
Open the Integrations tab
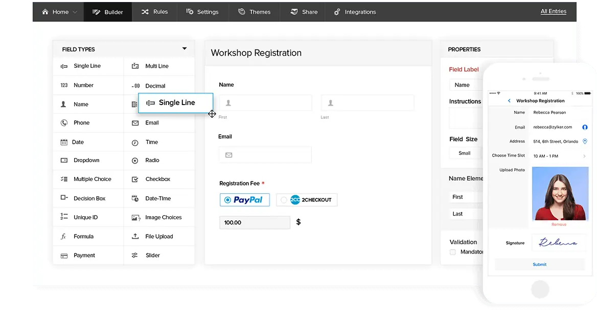tap(355, 12)
